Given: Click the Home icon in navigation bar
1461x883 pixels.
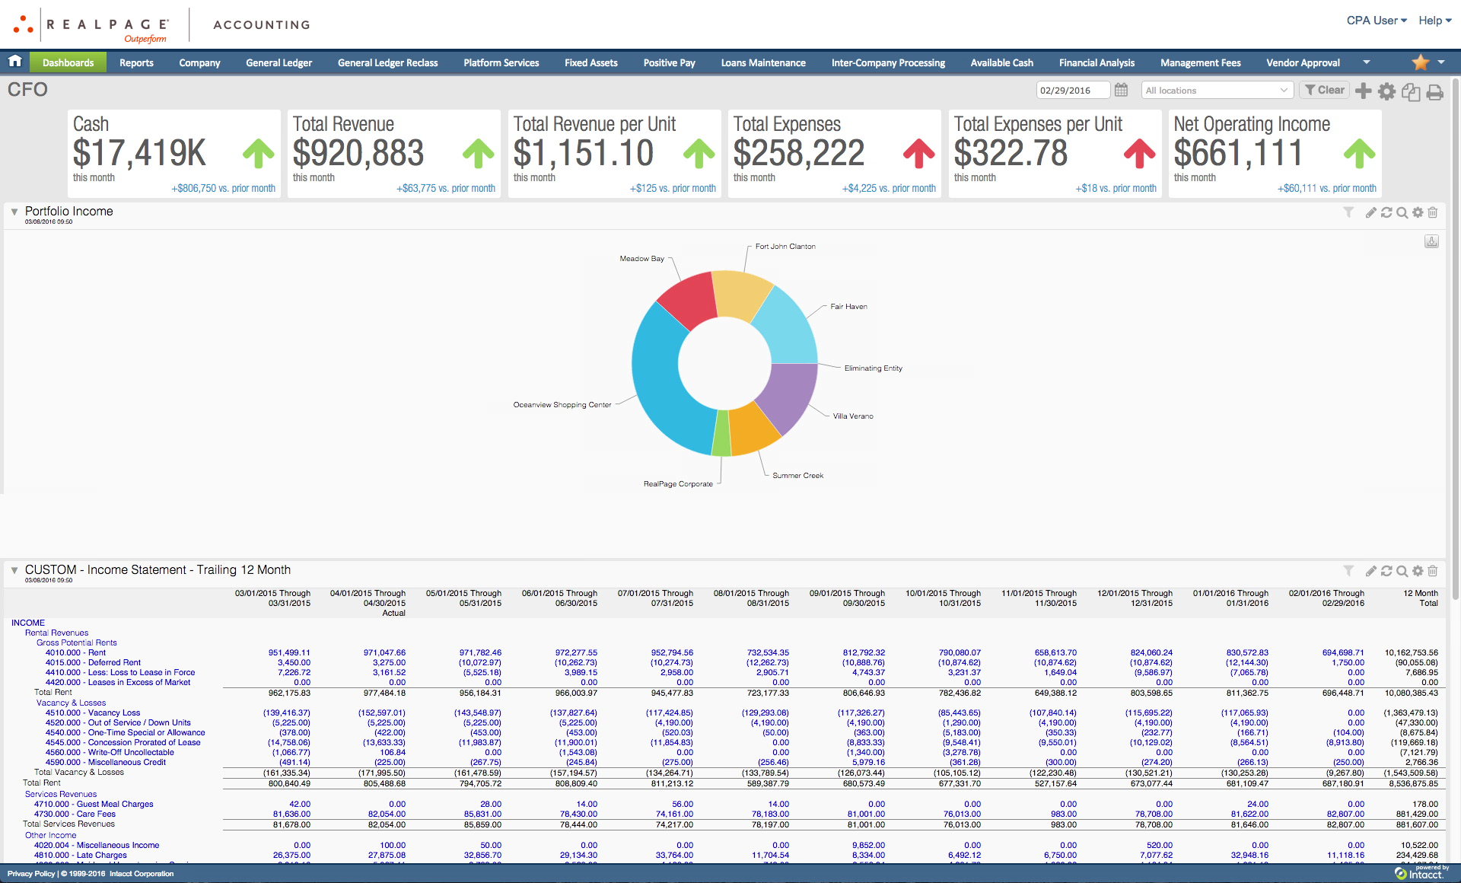Looking at the screenshot, I should point(14,62).
